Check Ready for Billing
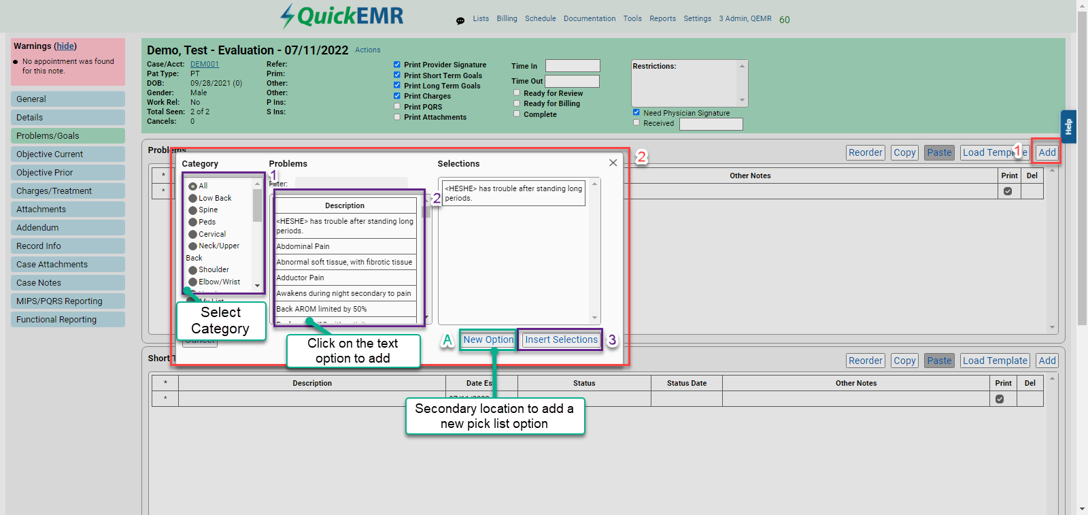The height and width of the screenshot is (515, 1088). (517, 103)
